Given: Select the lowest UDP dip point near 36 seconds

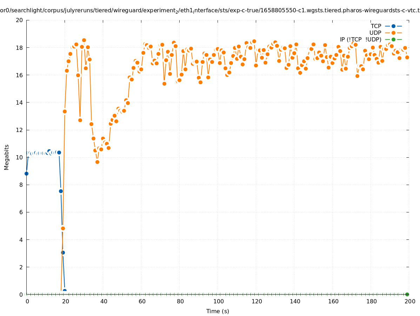Looking at the screenshot, I should coord(97,162).
